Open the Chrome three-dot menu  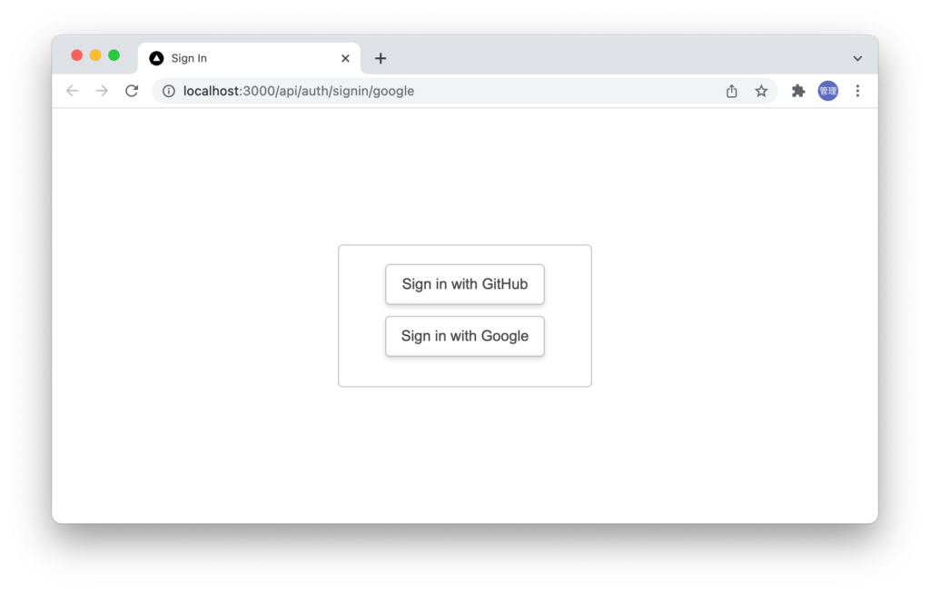coord(857,91)
